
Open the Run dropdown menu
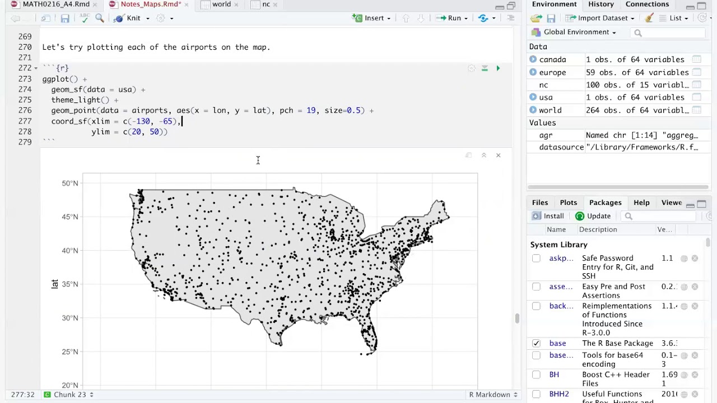tap(465, 18)
